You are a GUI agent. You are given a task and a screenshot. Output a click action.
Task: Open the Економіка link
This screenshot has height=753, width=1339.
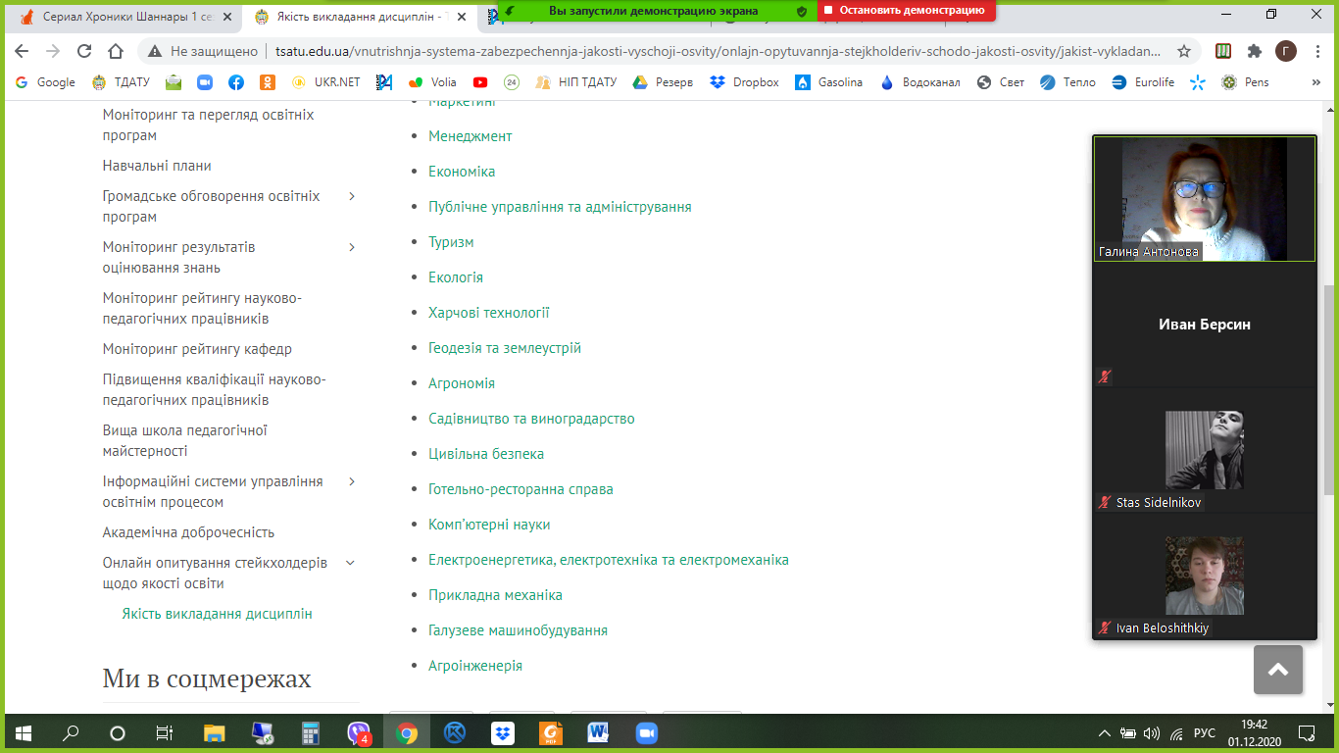click(462, 172)
